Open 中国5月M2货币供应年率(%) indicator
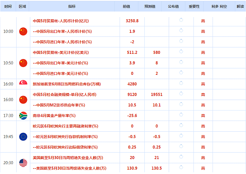Viewport: 246px width, 174px height. 59,105
